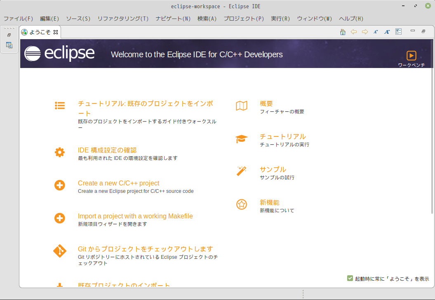The height and width of the screenshot is (300, 435).
Task: Reduce font size with small A icon
Action: tap(376, 32)
